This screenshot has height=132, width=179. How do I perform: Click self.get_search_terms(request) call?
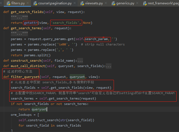tap(68, 98)
